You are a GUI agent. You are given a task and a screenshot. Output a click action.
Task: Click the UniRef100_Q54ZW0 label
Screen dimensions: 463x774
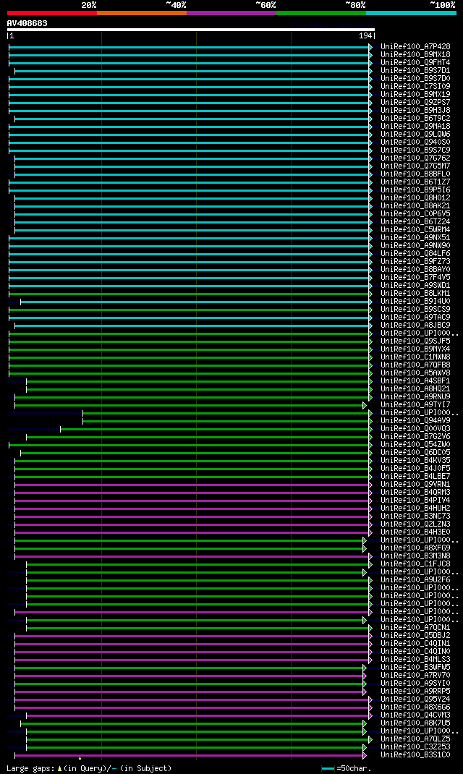[415, 446]
